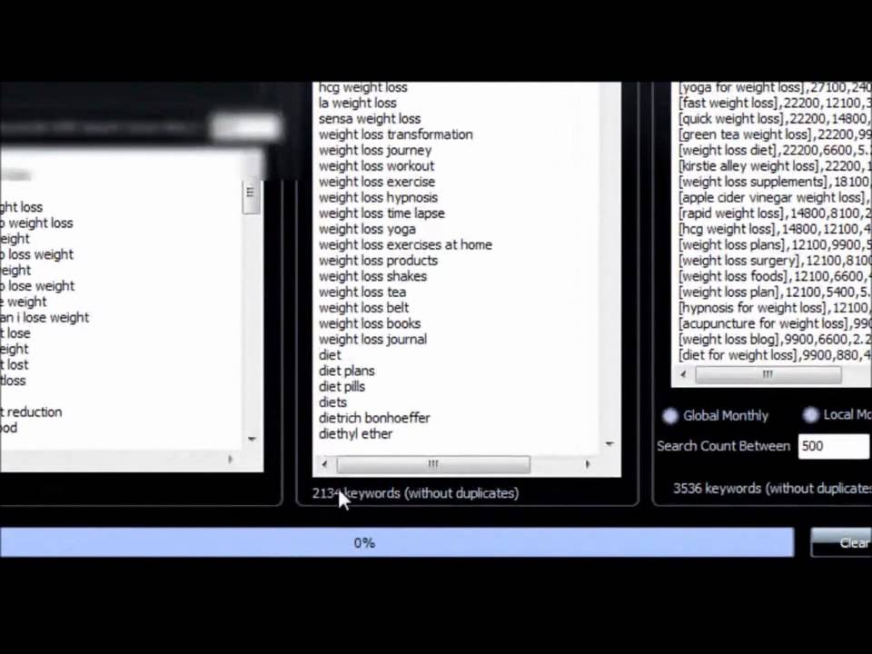This screenshot has width=872, height=654.
Task: Select 'hcg weight loss' in middle list
Action: coord(363,87)
